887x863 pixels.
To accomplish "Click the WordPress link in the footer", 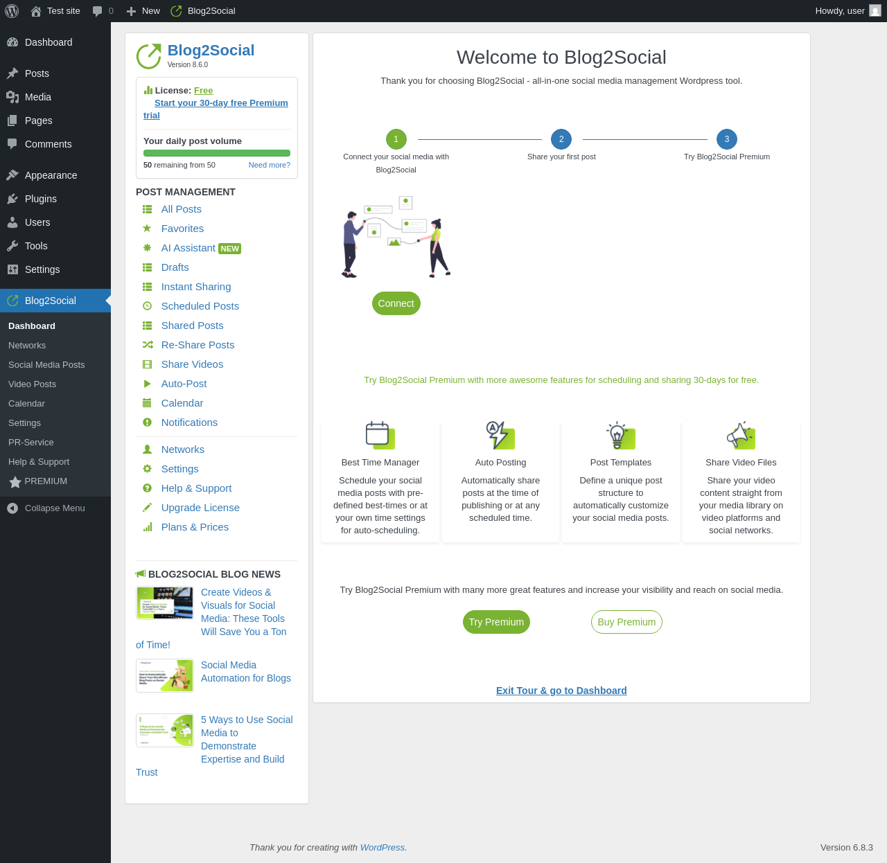I will click(x=383, y=848).
